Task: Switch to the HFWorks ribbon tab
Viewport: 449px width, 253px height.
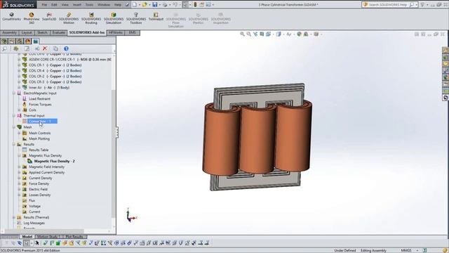Action: point(116,33)
